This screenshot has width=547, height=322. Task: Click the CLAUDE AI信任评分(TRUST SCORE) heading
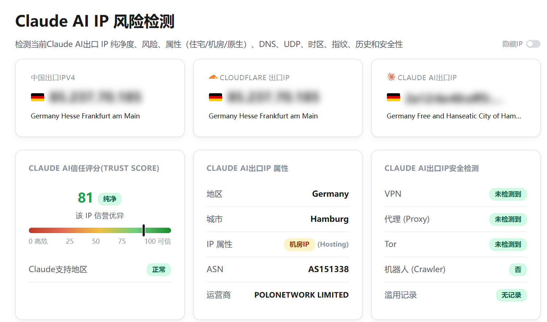coord(94,168)
